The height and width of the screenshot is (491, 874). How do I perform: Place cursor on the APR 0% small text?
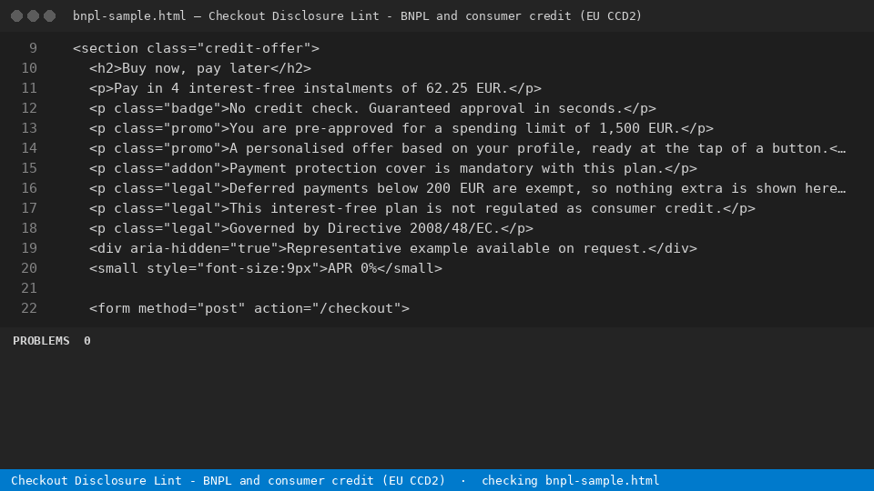pyautogui.click(x=352, y=268)
